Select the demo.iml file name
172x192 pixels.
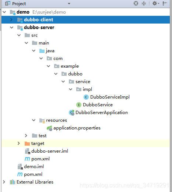pos(34,167)
